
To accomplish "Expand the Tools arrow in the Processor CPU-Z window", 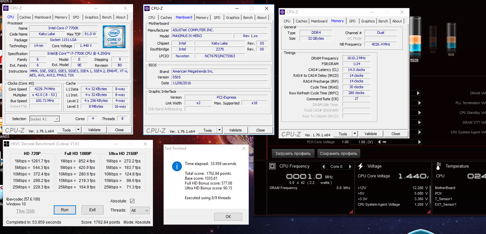I will coord(78,130).
